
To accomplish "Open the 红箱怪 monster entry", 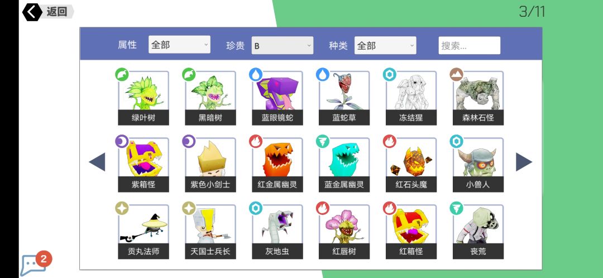I will coord(411,232).
